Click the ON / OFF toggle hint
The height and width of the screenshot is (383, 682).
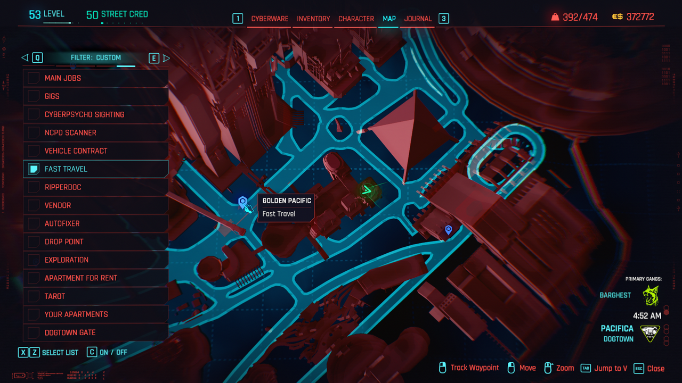[113, 352]
